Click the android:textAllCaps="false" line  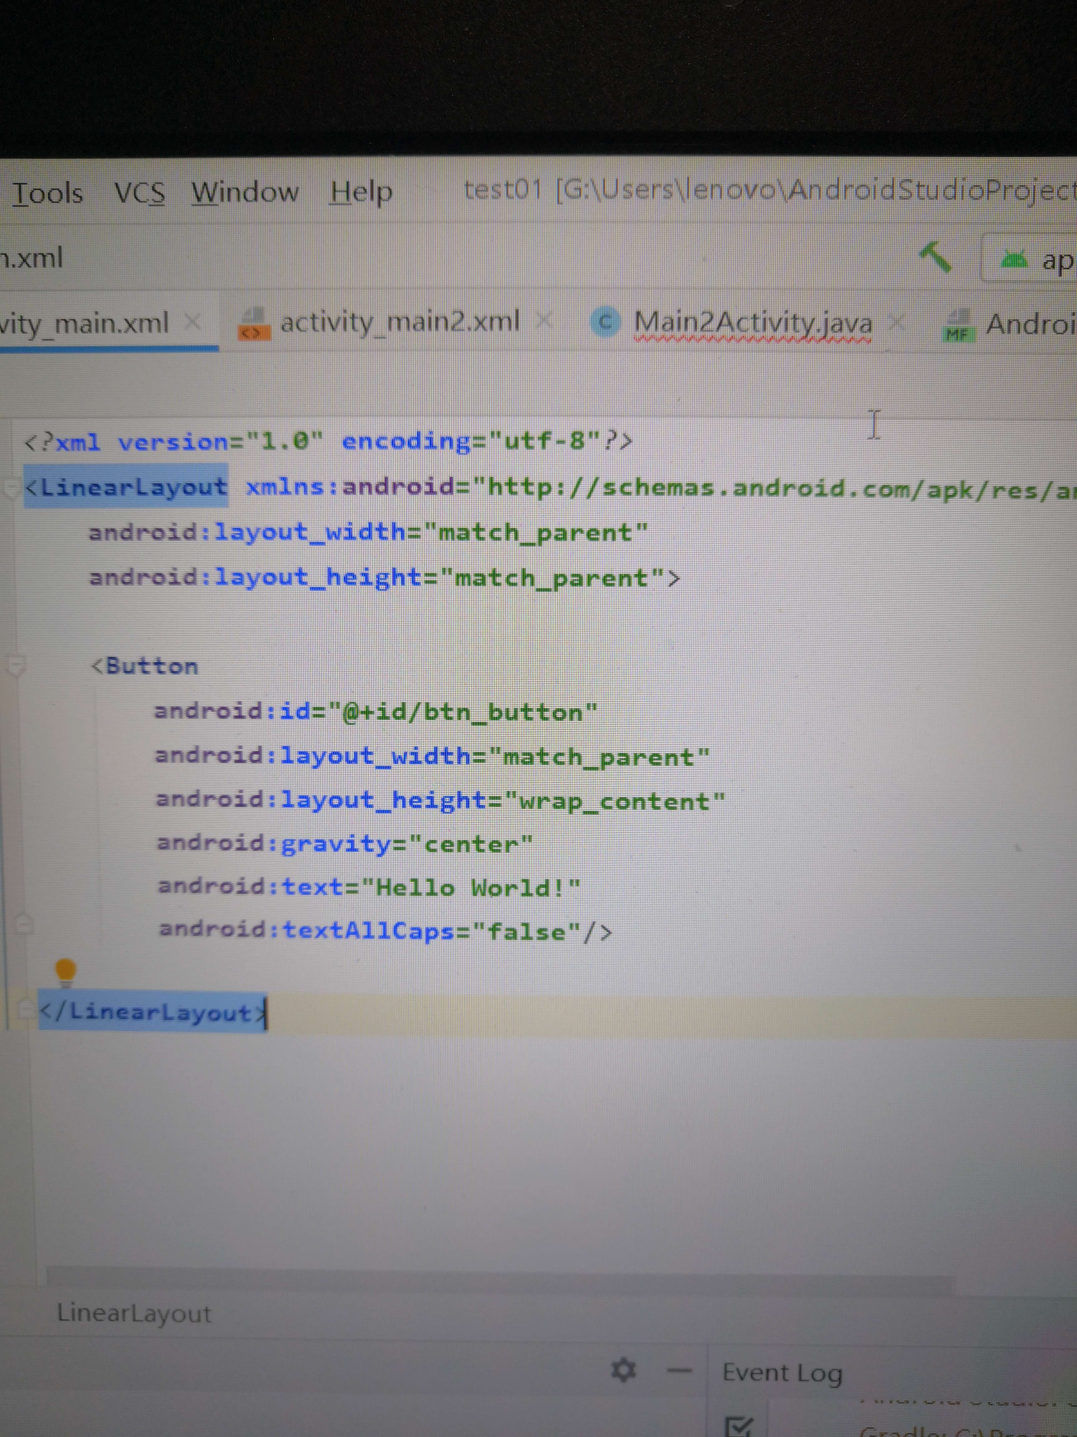385,930
